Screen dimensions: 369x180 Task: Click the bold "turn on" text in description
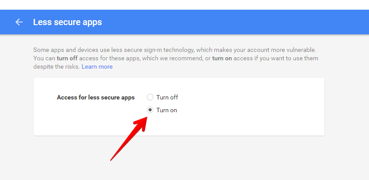tap(222, 58)
